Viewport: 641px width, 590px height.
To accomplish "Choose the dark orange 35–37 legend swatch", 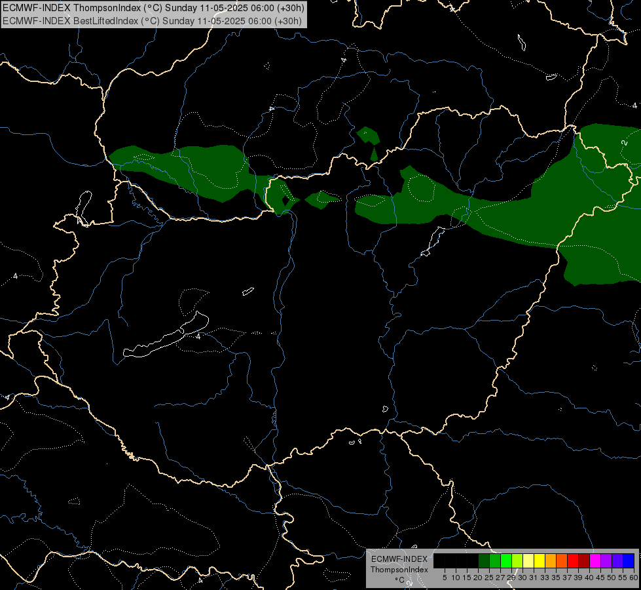I will pyautogui.click(x=562, y=561).
